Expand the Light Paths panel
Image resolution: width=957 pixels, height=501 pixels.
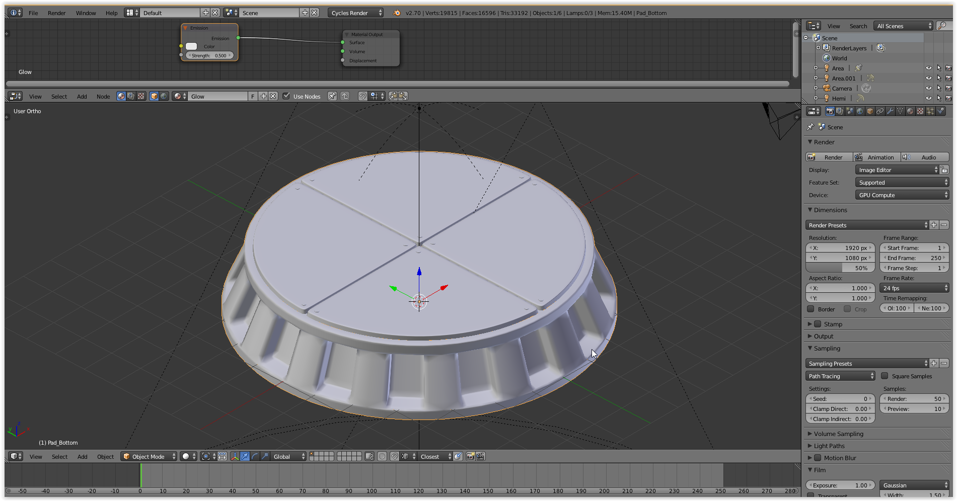pyautogui.click(x=829, y=446)
